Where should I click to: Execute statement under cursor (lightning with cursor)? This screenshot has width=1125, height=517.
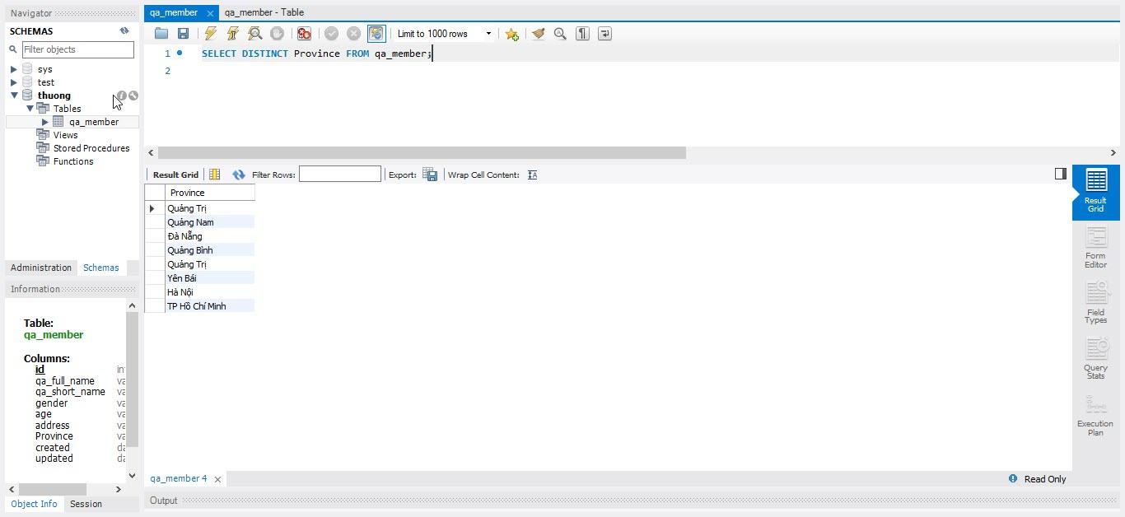(233, 34)
